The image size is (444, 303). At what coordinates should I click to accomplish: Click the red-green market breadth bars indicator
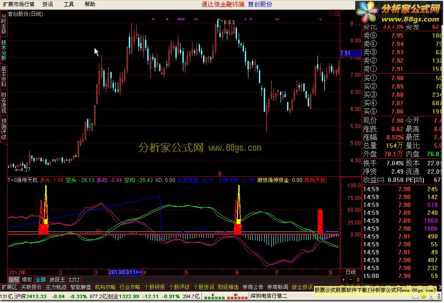point(226,296)
